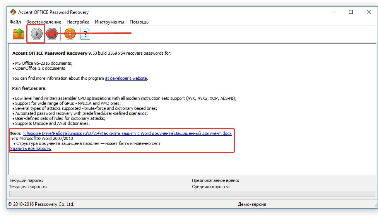
Task: Click the Passcovery copyright status text
Action: (41, 204)
